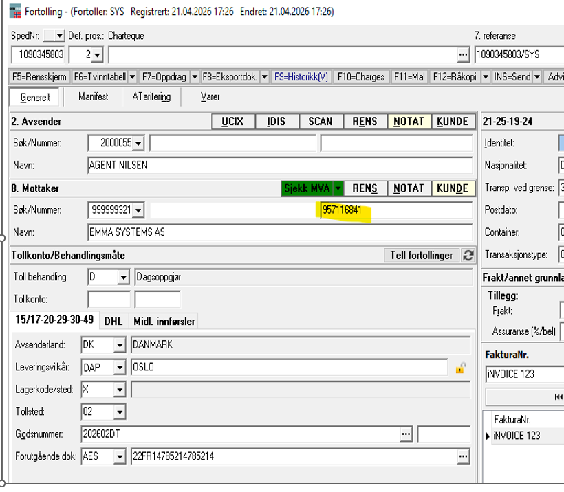Expand the green Sjekk MVA dropdown arrow

(338, 188)
